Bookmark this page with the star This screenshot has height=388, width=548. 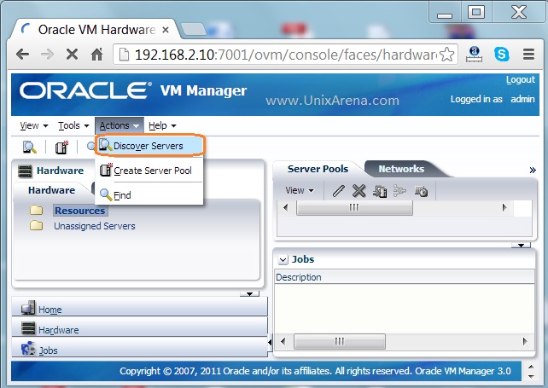point(446,55)
